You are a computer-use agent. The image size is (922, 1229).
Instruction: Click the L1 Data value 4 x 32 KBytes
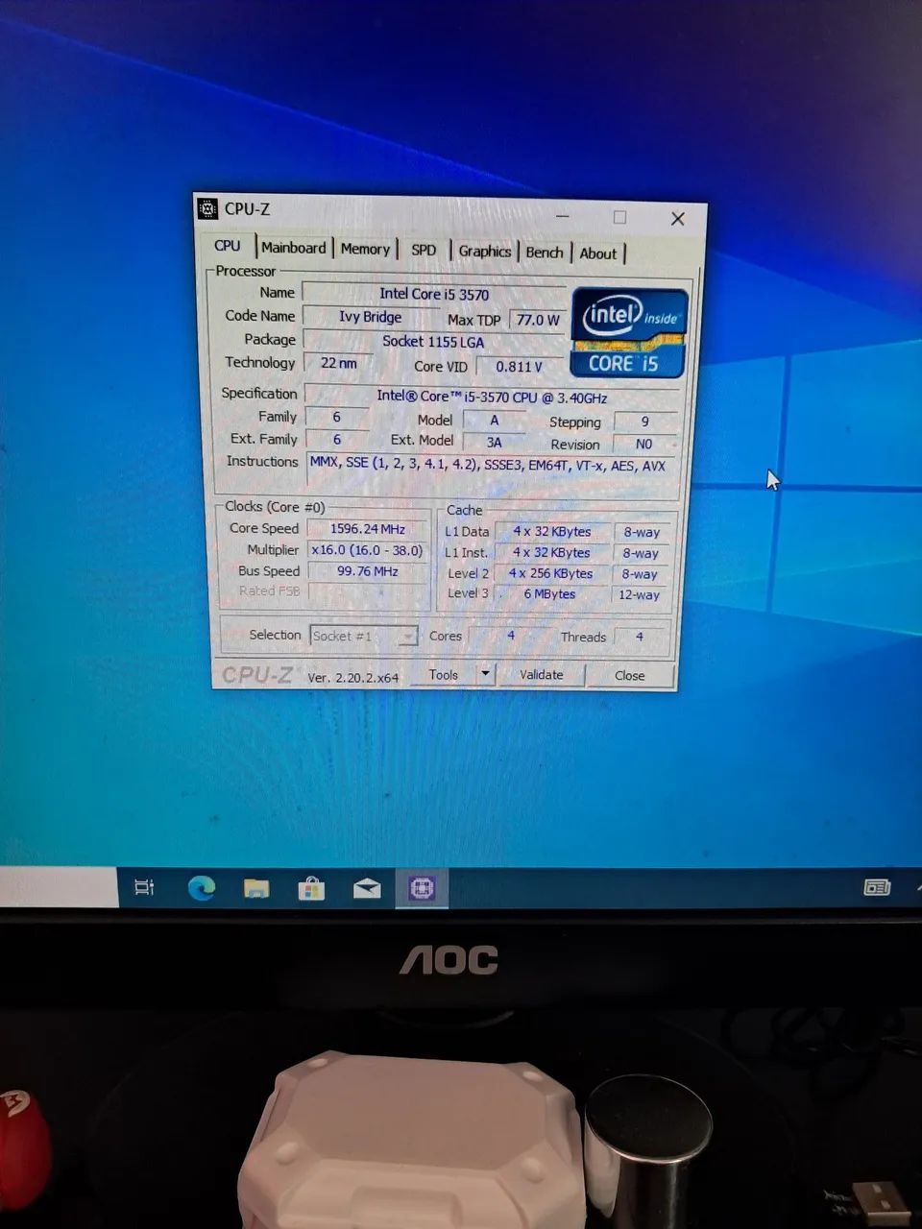point(551,531)
